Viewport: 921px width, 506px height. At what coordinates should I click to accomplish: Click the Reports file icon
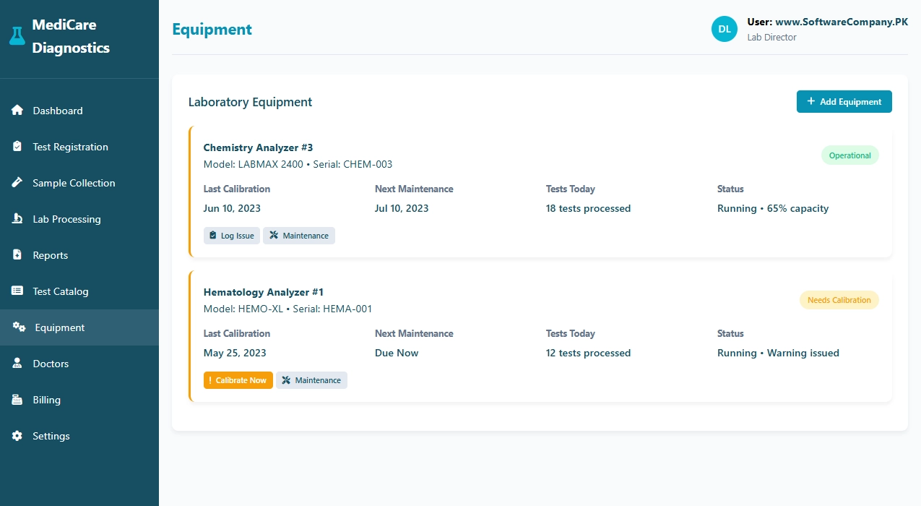click(x=18, y=255)
